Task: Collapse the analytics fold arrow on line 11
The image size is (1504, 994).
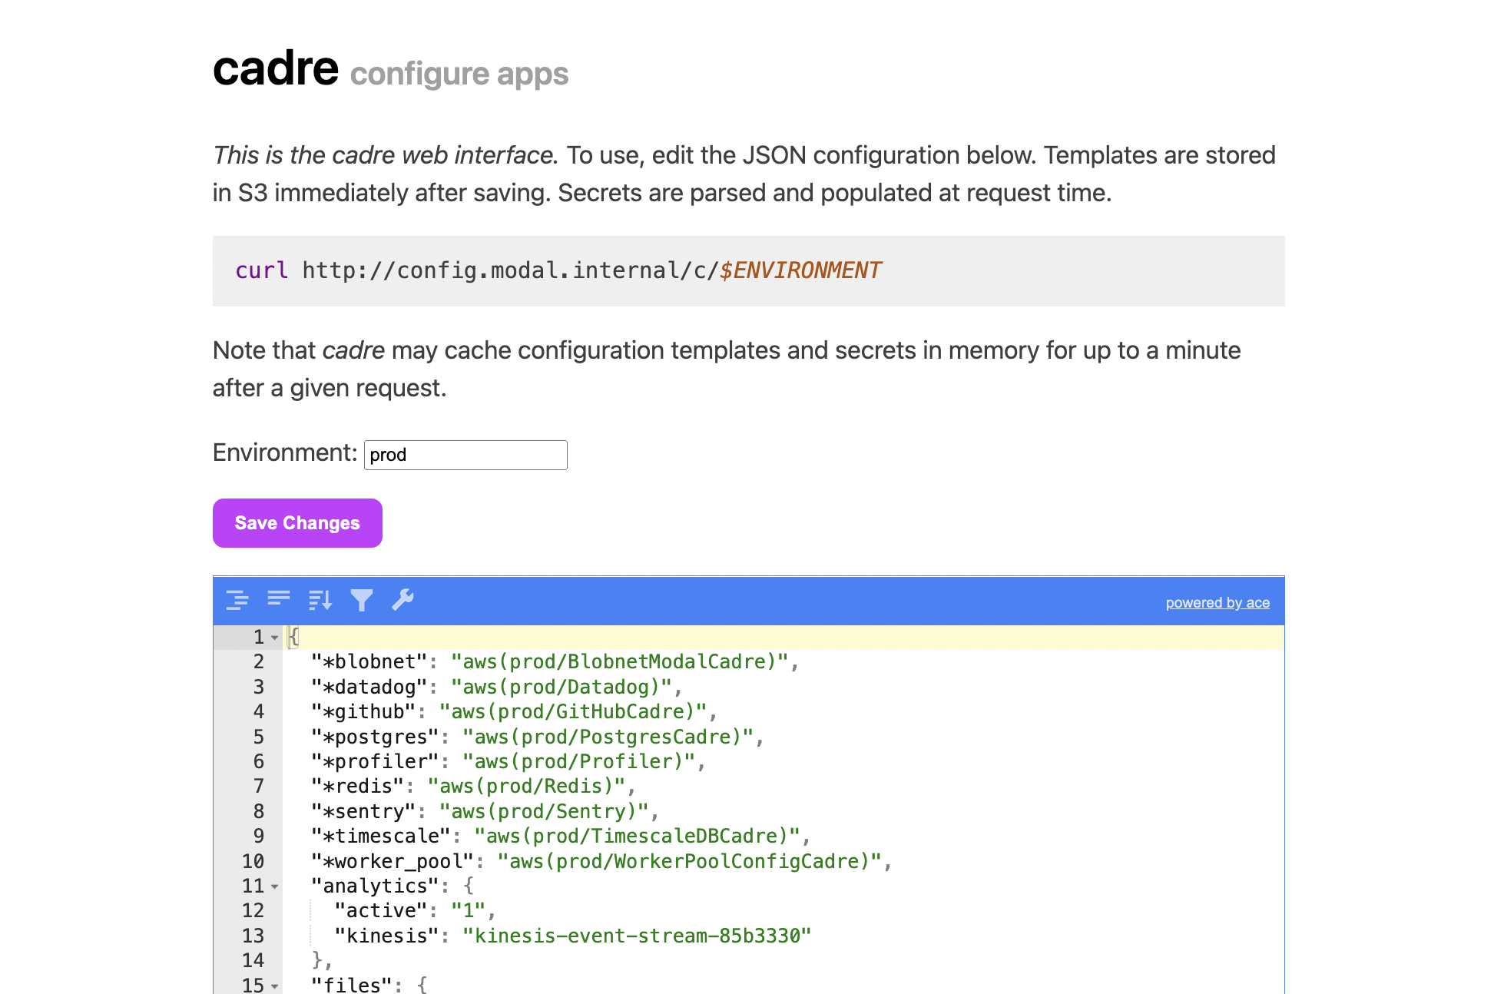Action: coord(274,886)
